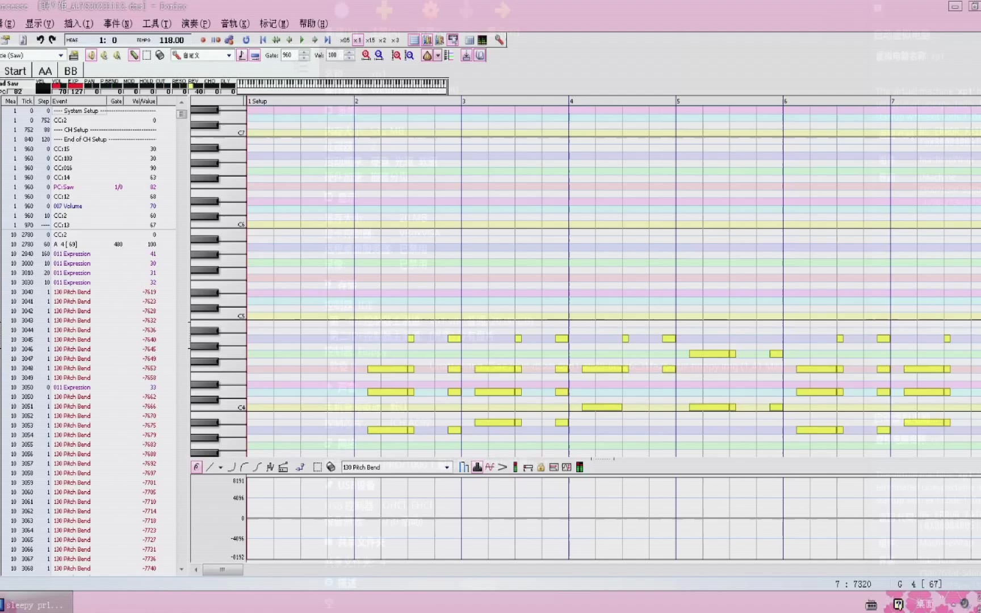The image size is (981, 613).
Task: Toggle x2 playback speed
Action: [x=382, y=40]
